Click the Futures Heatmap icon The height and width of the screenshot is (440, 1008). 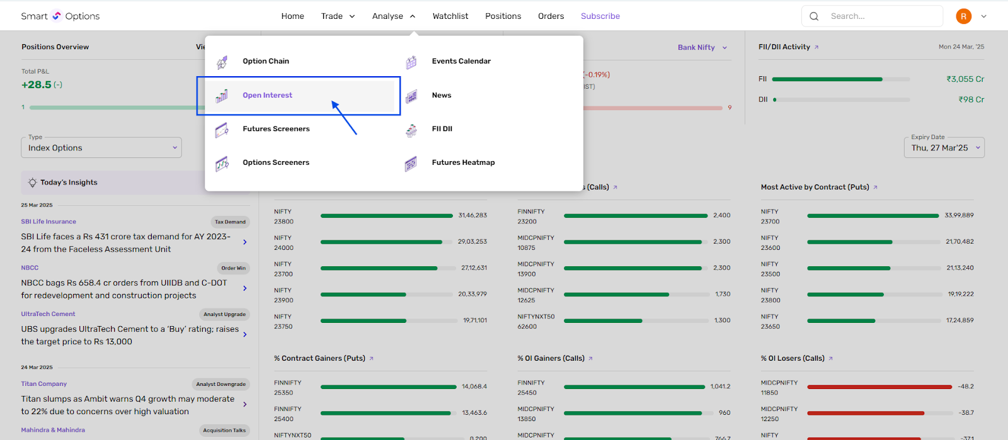[411, 164]
